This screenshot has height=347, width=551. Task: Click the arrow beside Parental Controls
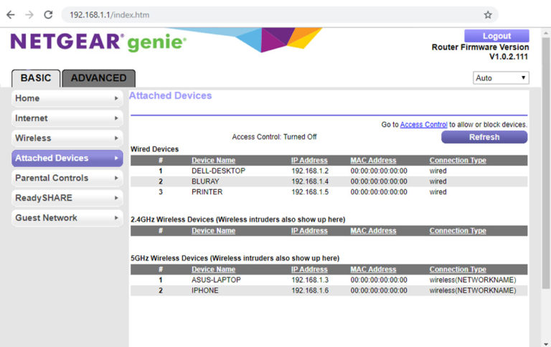click(x=116, y=178)
